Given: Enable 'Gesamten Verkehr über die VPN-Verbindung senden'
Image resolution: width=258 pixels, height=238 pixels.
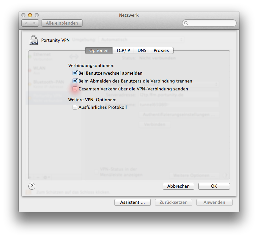Looking at the screenshot, I should (x=75, y=89).
